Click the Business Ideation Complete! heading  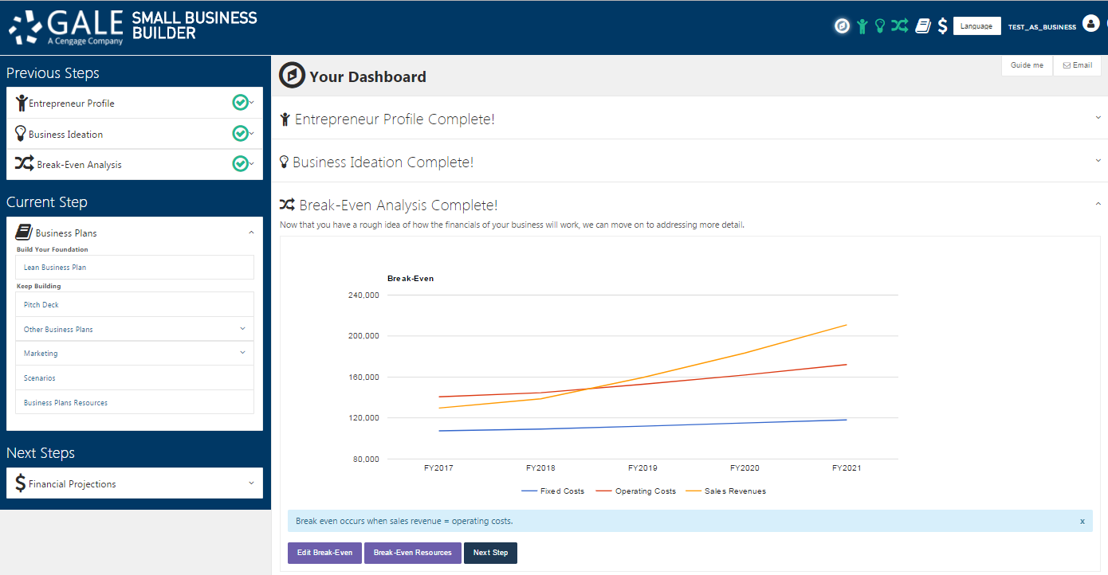coord(383,162)
